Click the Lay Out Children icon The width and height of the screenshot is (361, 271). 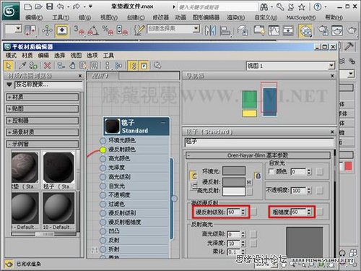click(x=118, y=66)
